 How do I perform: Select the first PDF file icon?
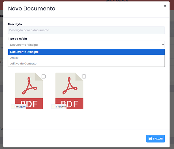(29, 91)
